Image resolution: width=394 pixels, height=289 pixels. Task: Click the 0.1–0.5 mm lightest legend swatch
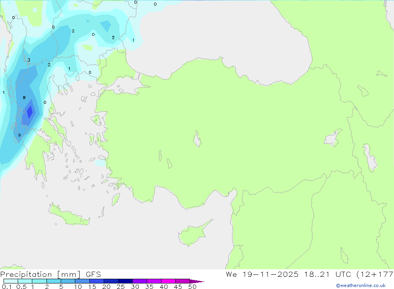pyautogui.click(x=11, y=281)
